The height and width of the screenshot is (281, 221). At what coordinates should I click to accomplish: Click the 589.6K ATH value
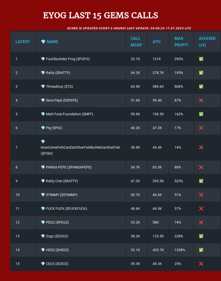(158, 87)
